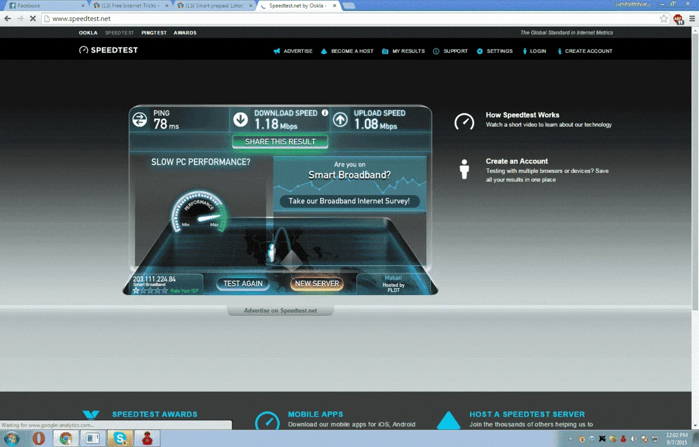Image resolution: width=699 pixels, height=447 pixels.
Task: Click the SHARE THIS RESULT button
Action: [x=280, y=141]
